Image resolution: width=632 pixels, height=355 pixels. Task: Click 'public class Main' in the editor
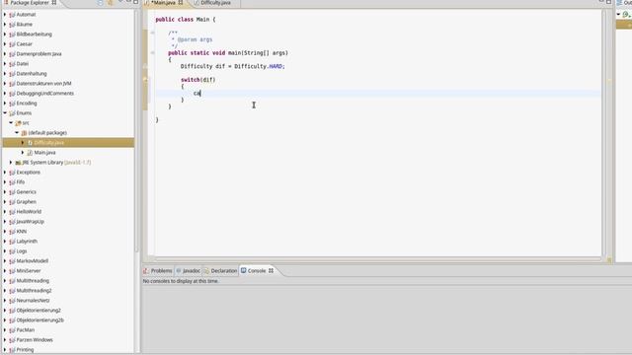[x=182, y=20]
